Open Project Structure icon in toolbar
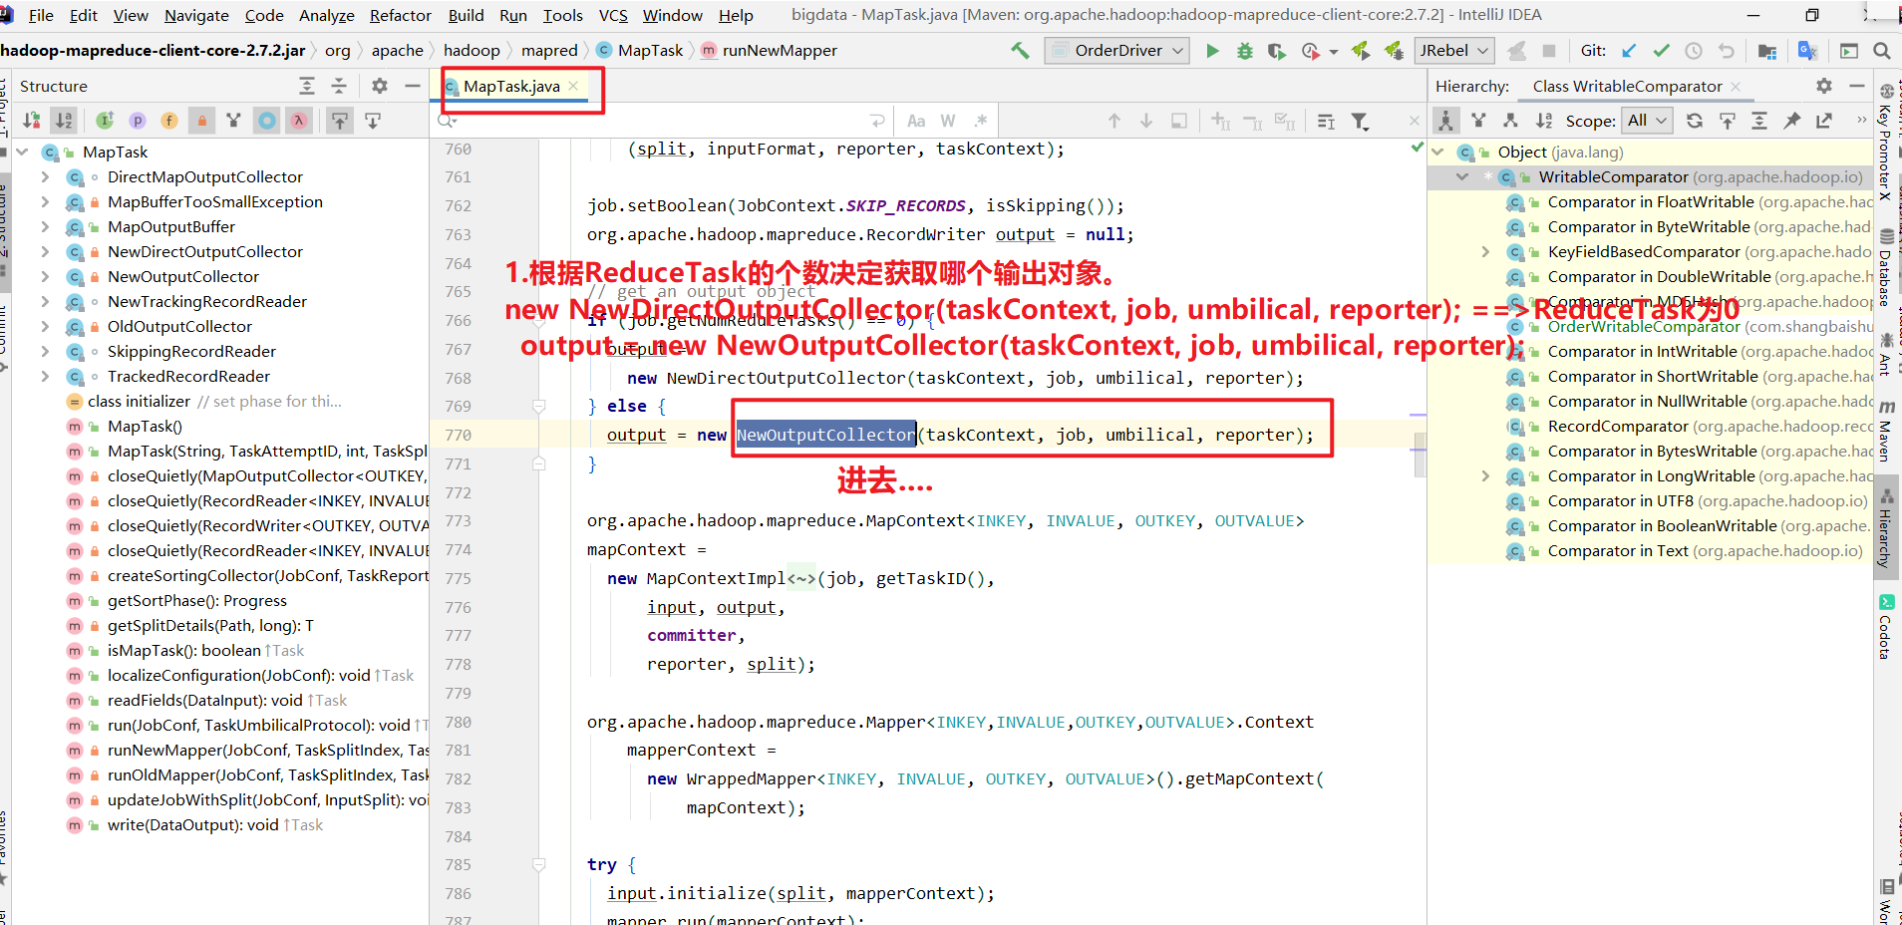 (1767, 51)
